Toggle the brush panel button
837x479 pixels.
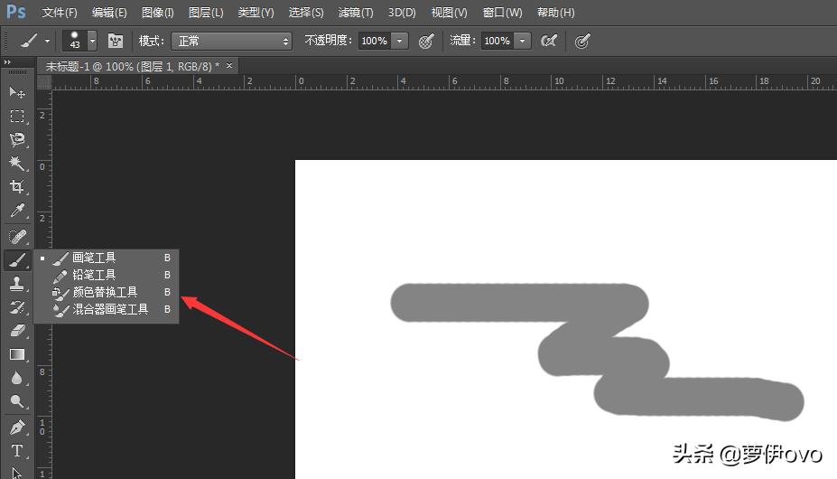click(116, 41)
